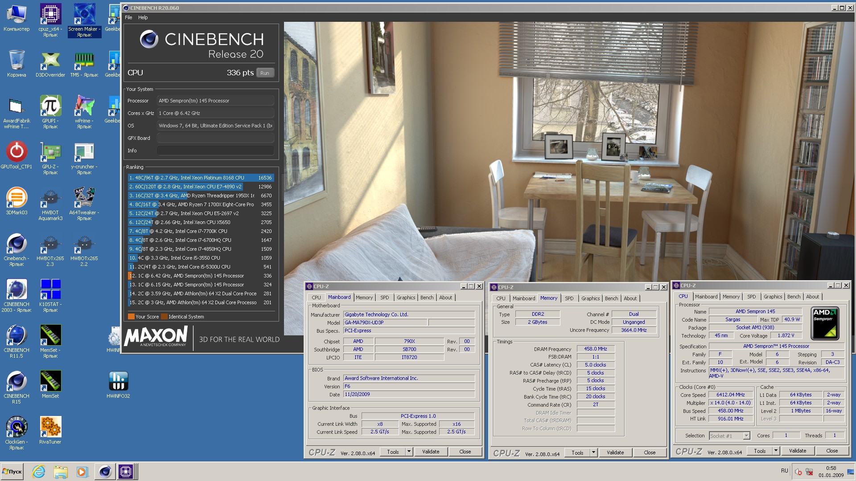Viewport: 856px width, 481px height.
Task: Click the Info field in Cinebench
Action: pyautogui.click(x=215, y=151)
